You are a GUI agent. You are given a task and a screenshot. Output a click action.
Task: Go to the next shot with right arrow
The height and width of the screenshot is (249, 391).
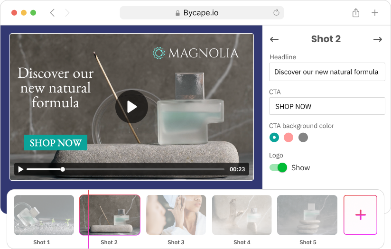click(378, 39)
